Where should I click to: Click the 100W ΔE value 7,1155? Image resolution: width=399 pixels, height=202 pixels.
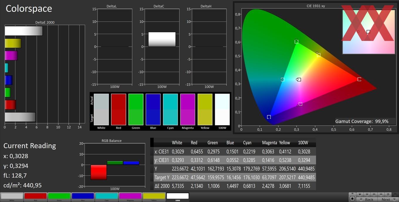coord(304,186)
